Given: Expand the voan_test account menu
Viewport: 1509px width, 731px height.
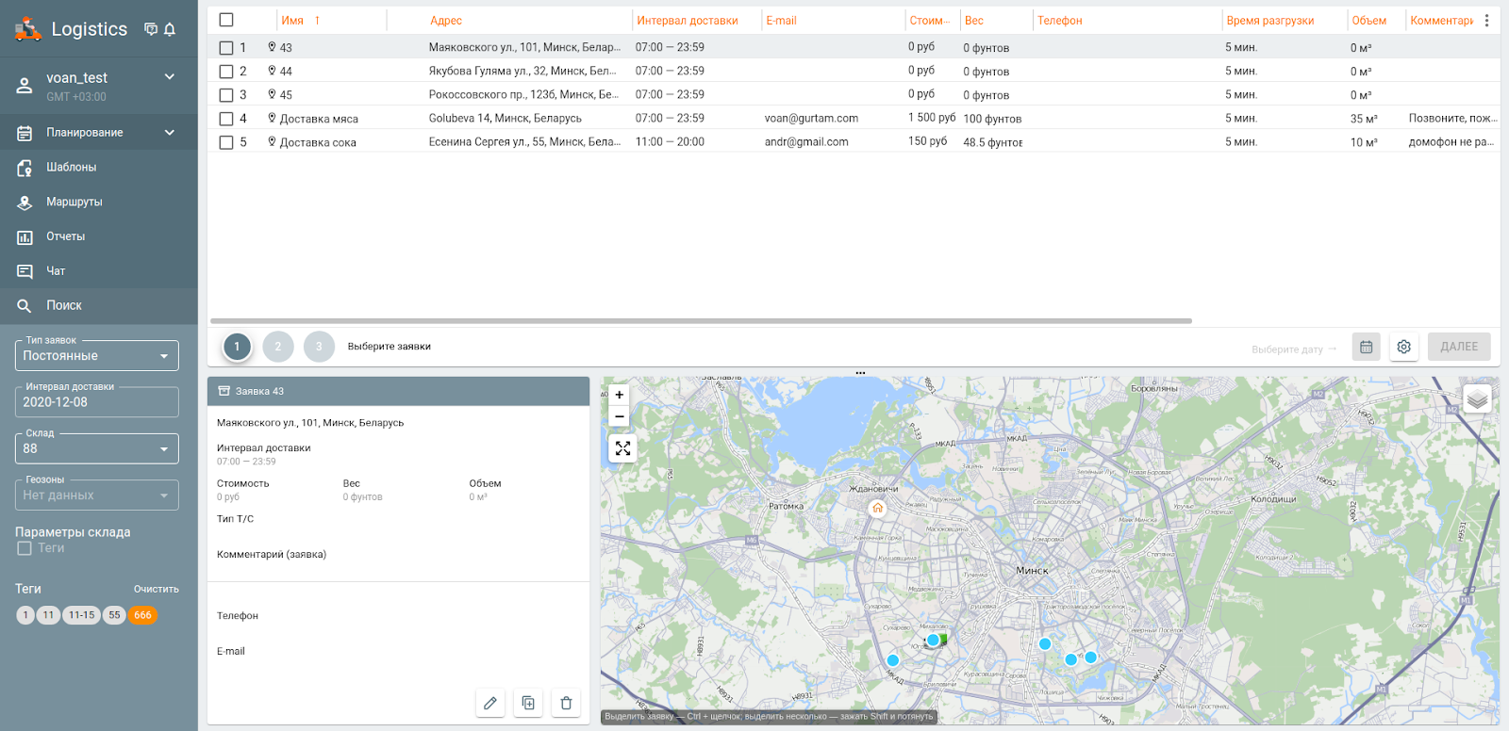Looking at the screenshot, I should pyautogui.click(x=170, y=77).
